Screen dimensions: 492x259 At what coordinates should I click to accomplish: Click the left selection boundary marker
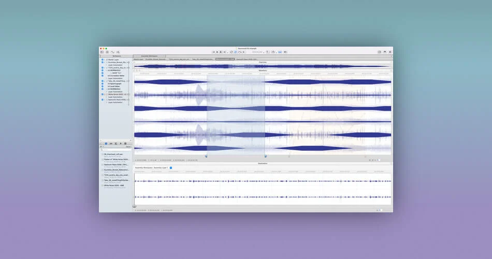[x=206, y=156]
